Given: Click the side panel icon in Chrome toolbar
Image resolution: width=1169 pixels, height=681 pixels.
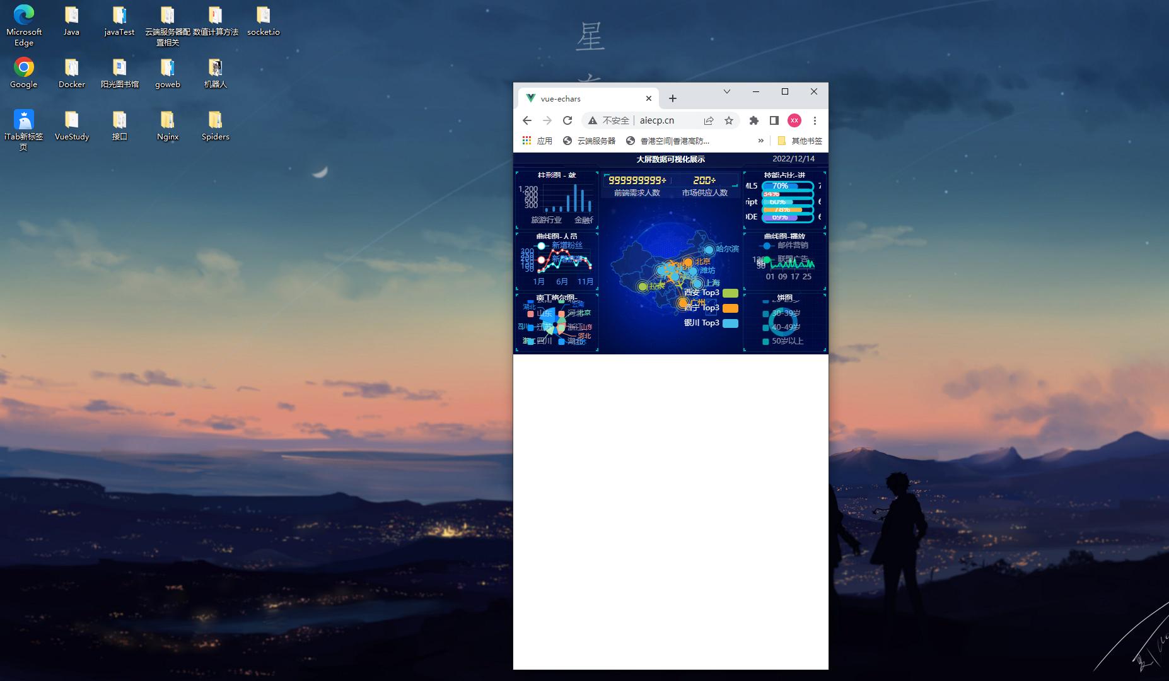Looking at the screenshot, I should click(x=774, y=120).
